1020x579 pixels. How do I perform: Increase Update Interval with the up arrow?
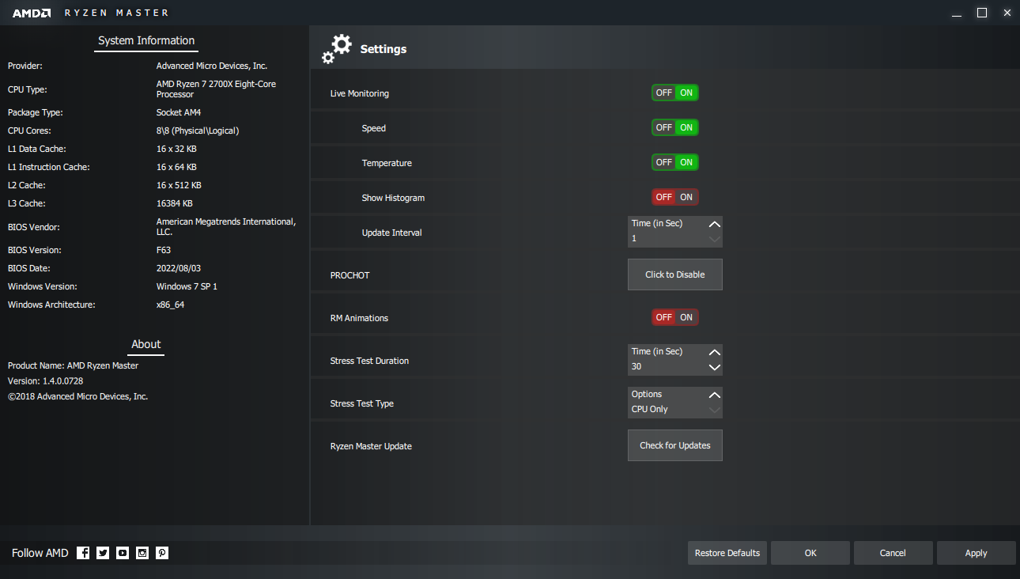pyautogui.click(x=715, y=224)
